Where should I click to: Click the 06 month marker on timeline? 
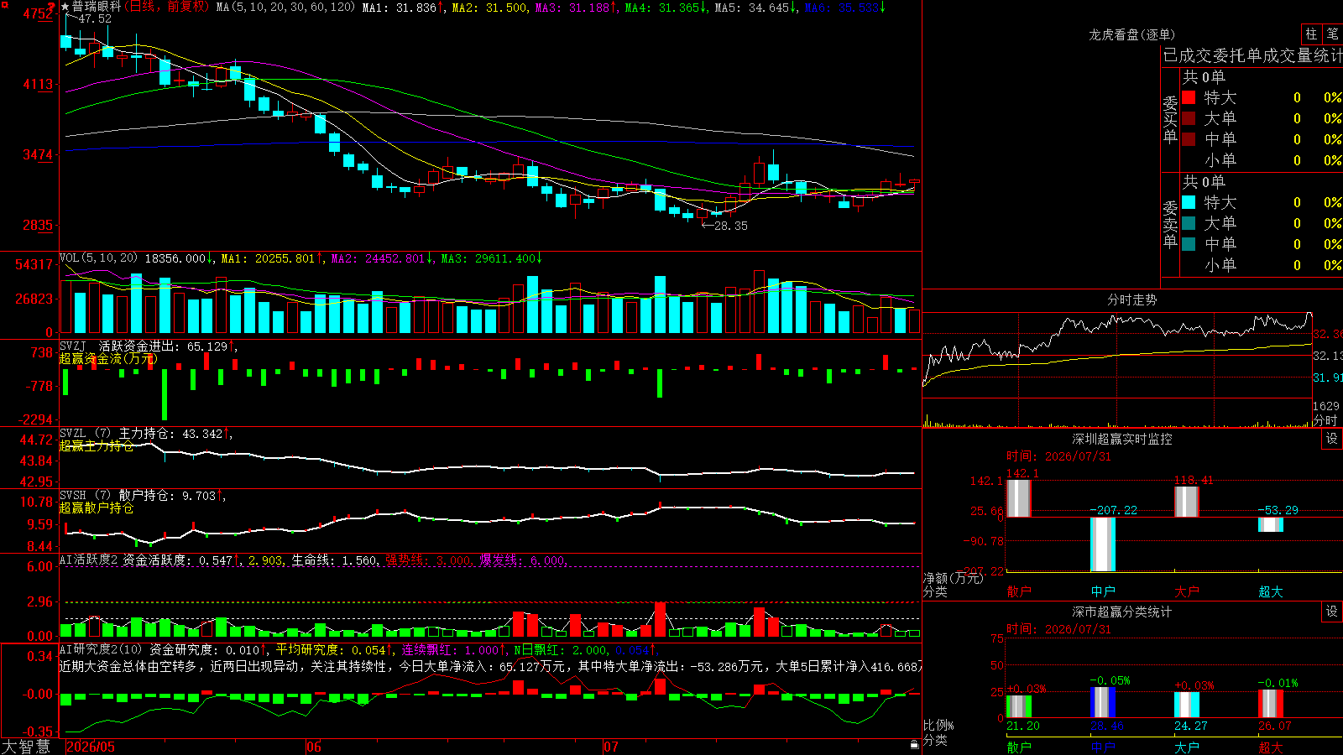pos(314,747)
